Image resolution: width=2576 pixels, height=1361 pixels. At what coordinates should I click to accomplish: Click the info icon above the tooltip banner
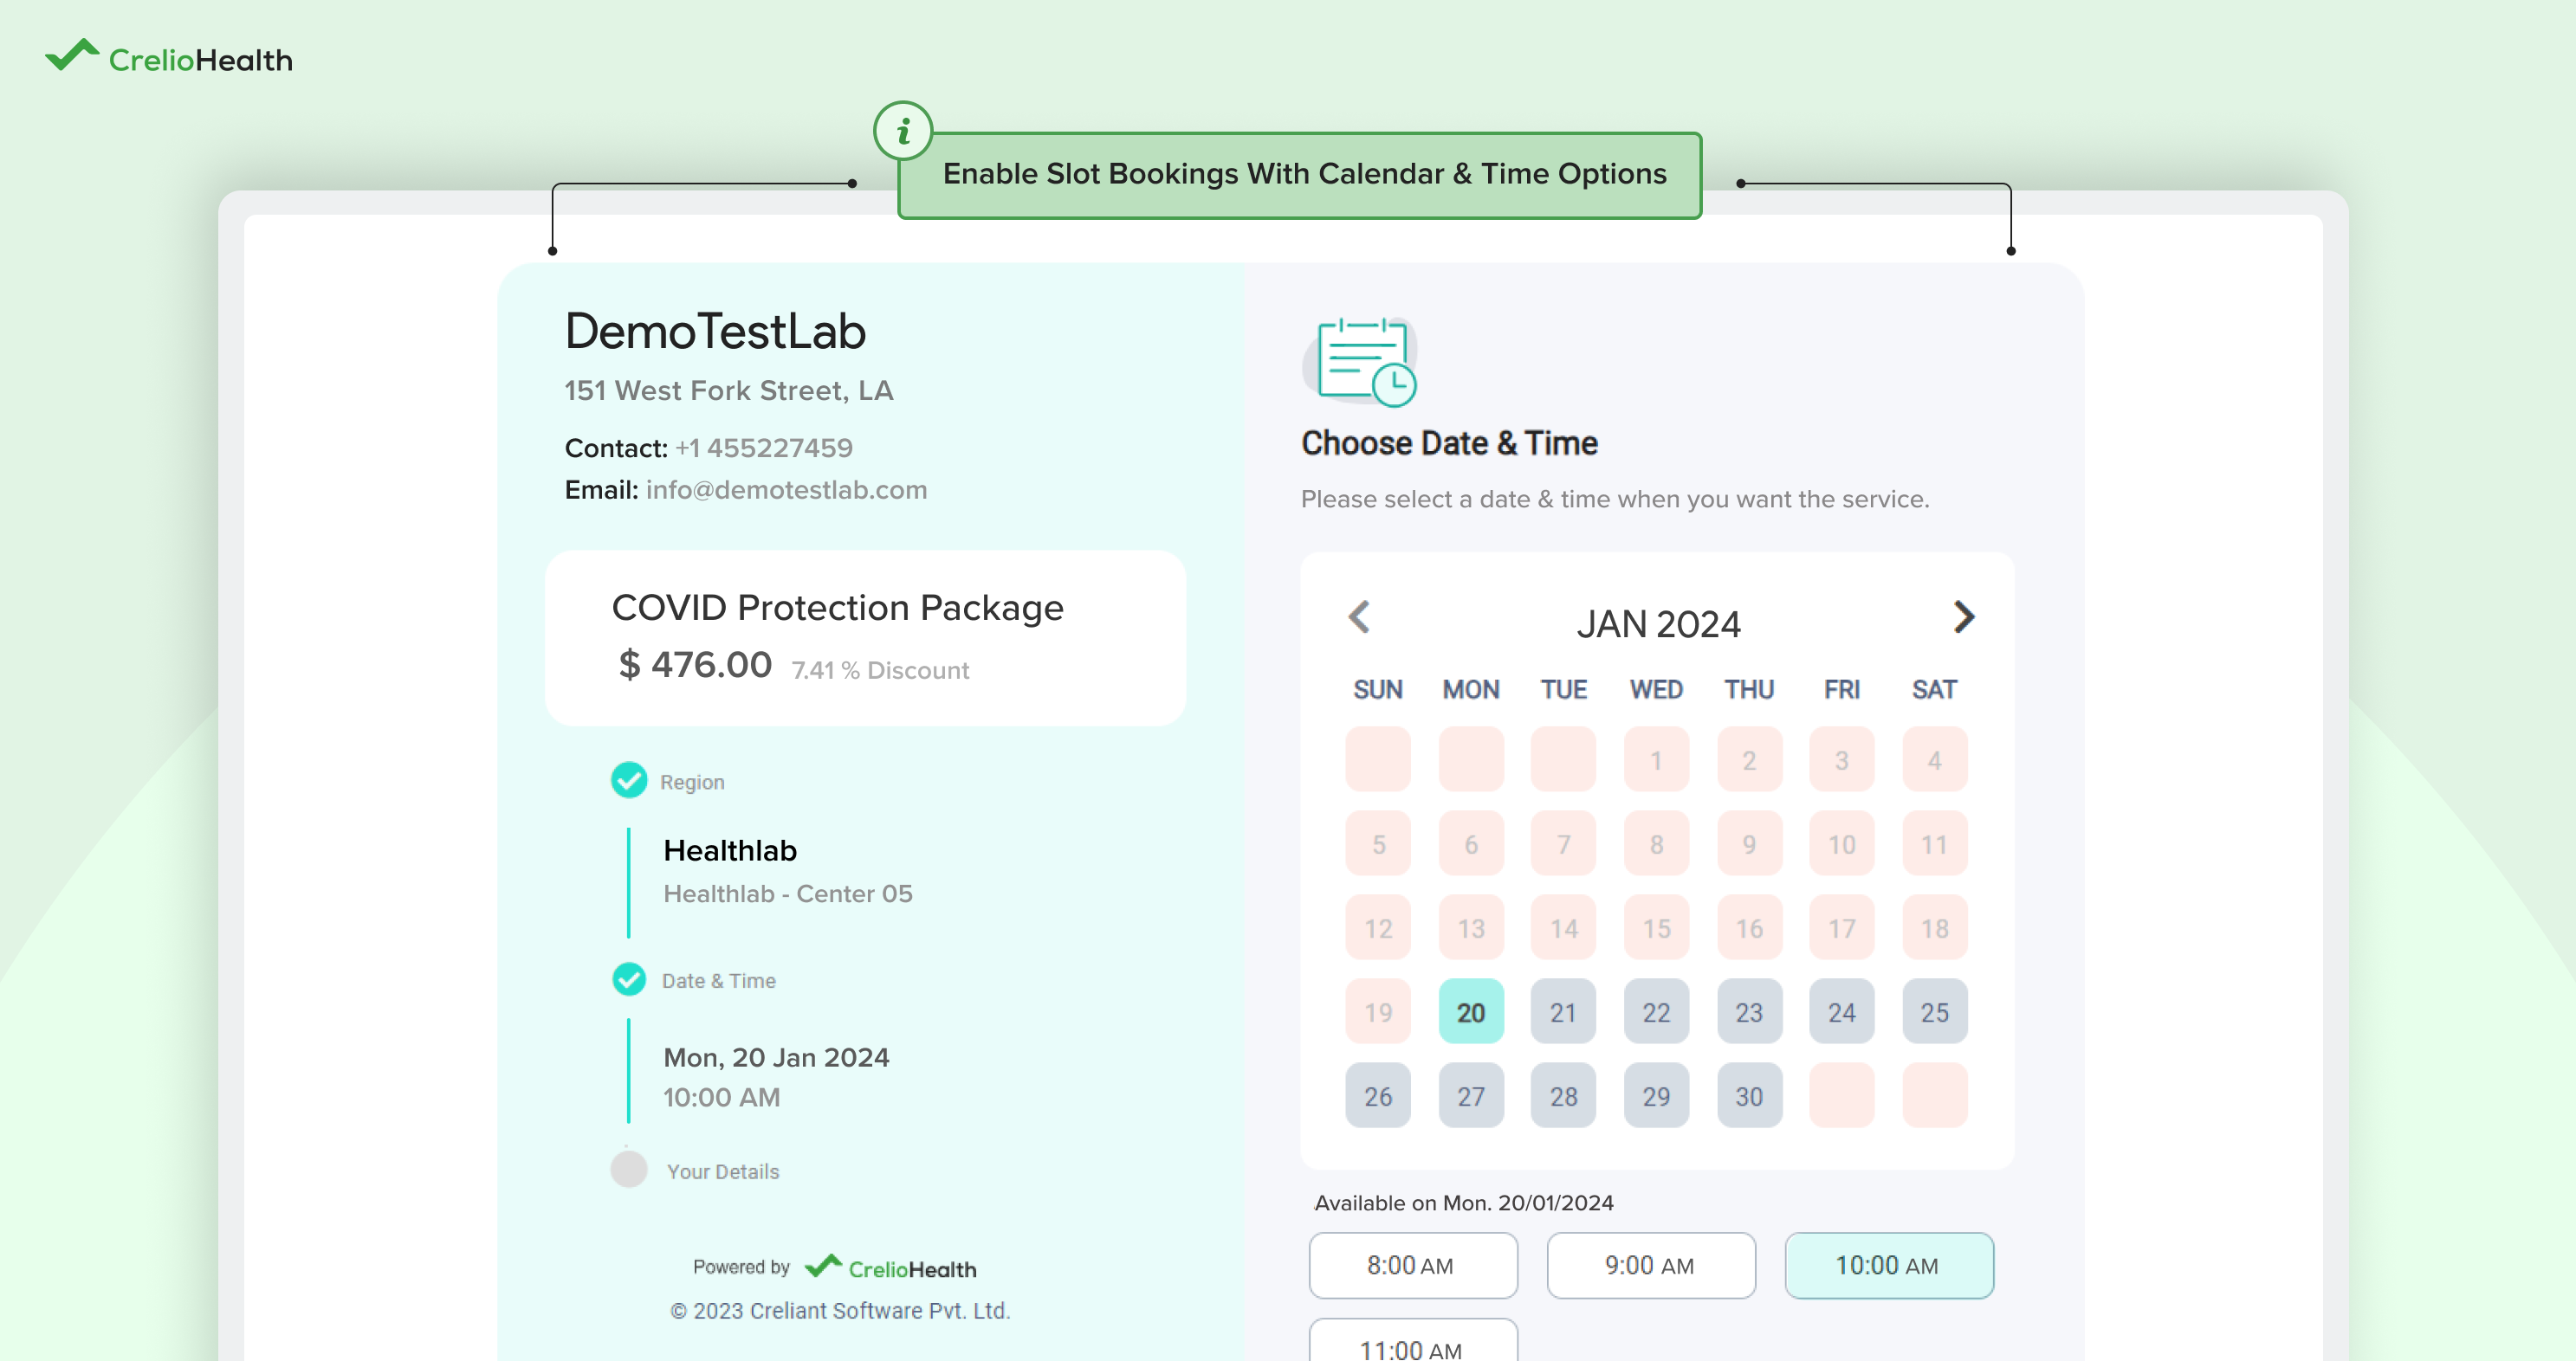click(x=903, y=129)
